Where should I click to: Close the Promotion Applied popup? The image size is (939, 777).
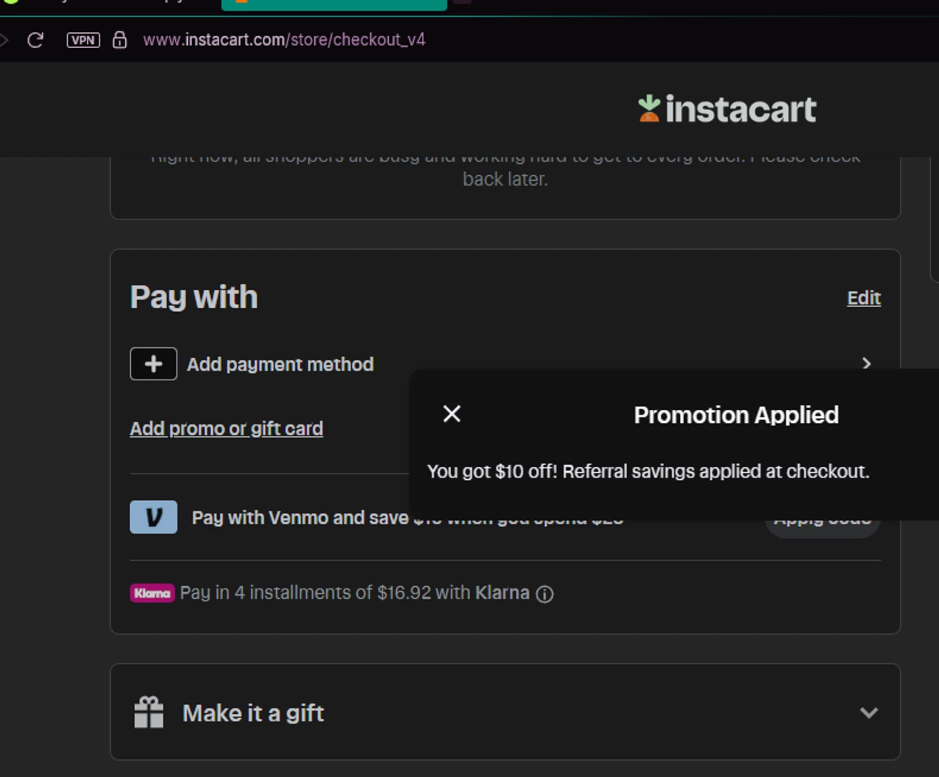452,414
